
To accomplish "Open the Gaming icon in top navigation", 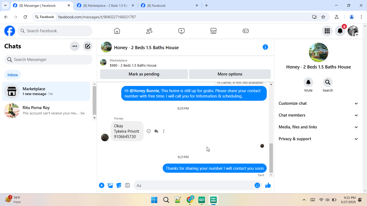I will click(x=246, y=31).
